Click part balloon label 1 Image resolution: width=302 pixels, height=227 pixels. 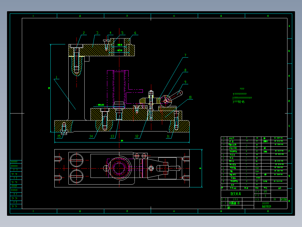[x=56, y=77]
